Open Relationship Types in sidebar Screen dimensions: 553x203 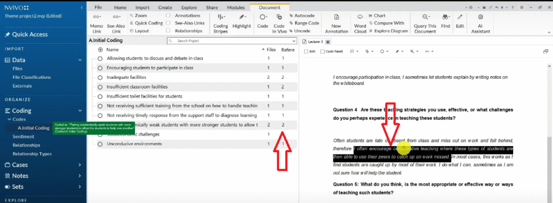(x=32, y=154)
